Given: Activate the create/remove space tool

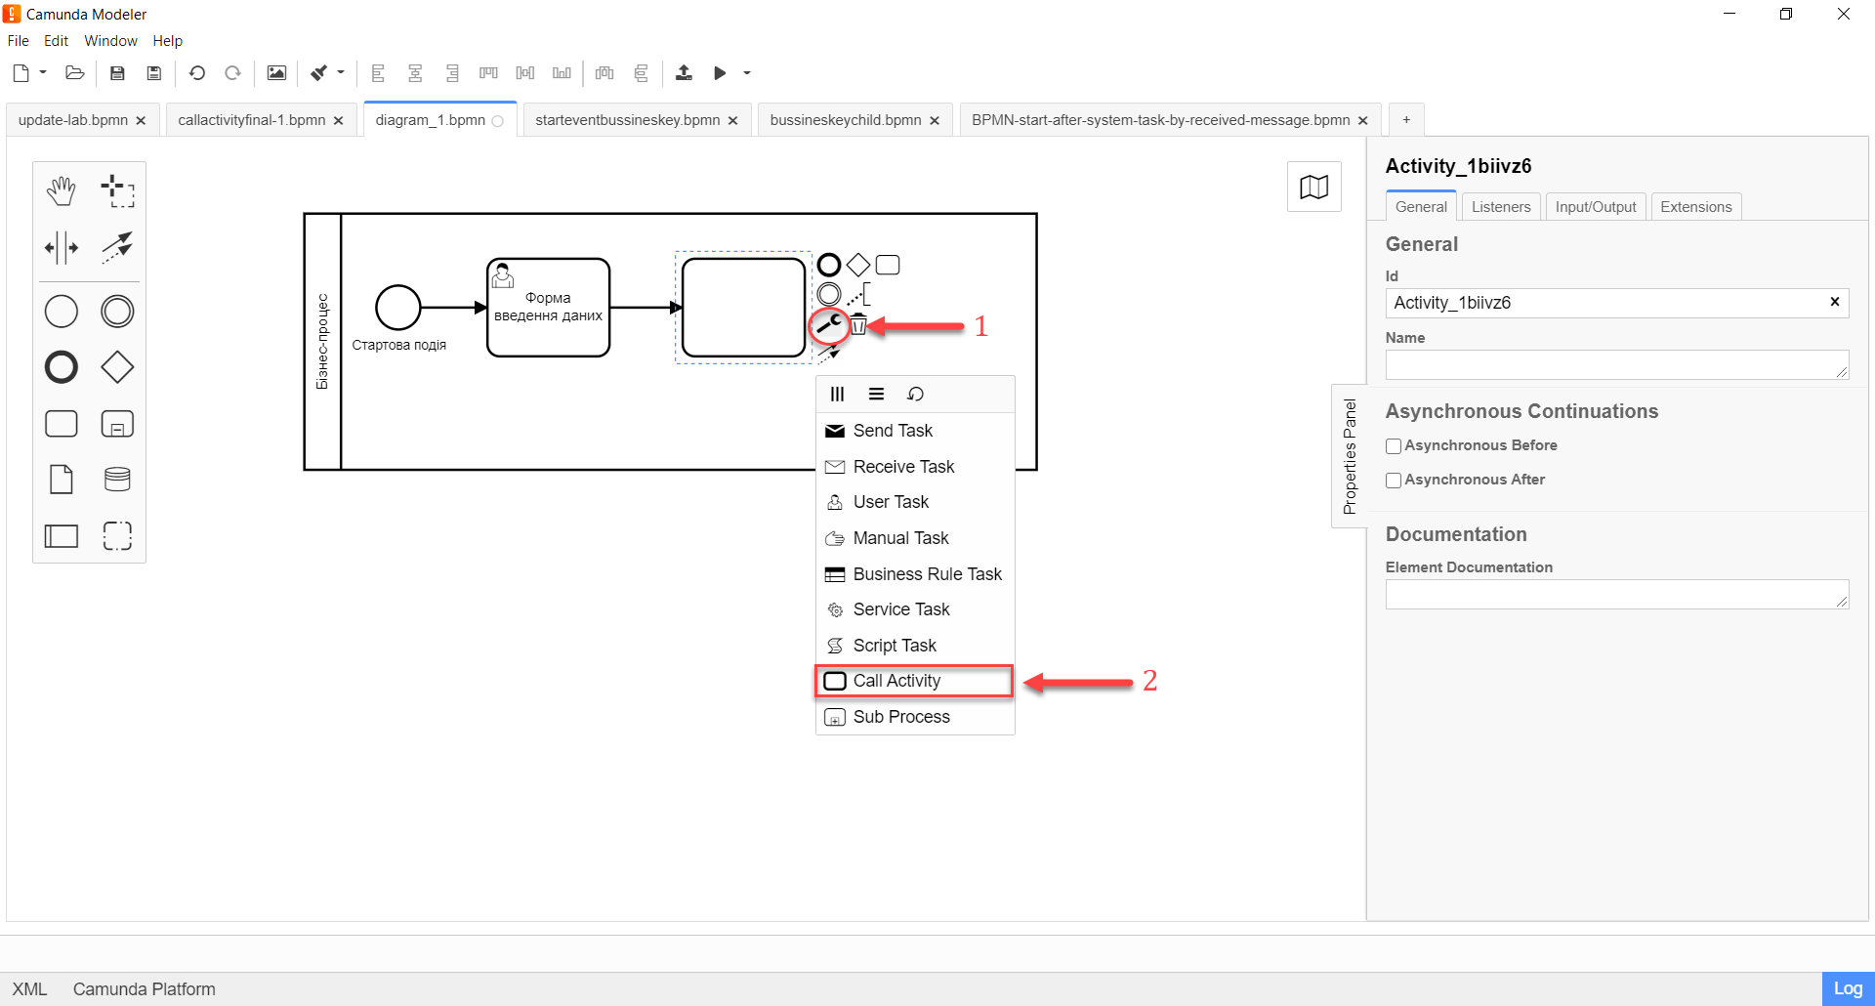Looking at the screenshot, I should coord(62,247).
